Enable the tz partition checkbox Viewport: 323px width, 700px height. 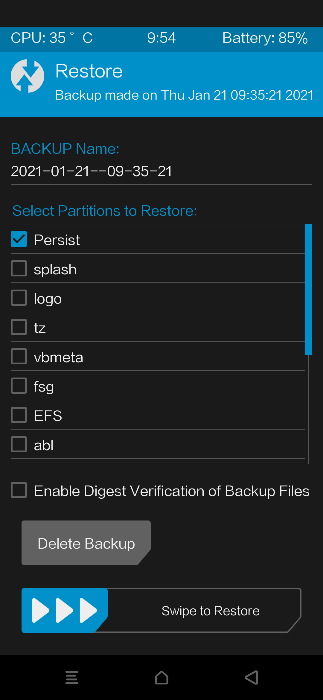(x=19, y=327)
